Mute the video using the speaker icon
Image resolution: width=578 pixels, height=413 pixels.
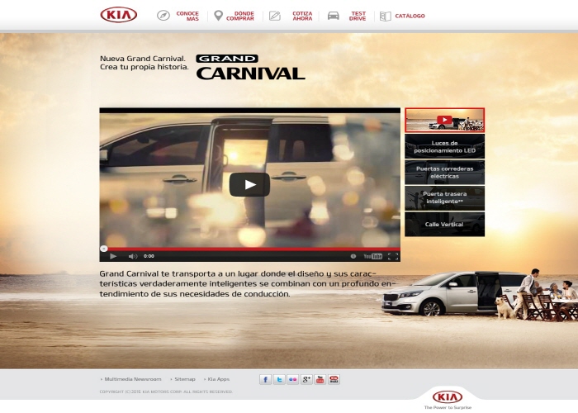click(133, 256)
